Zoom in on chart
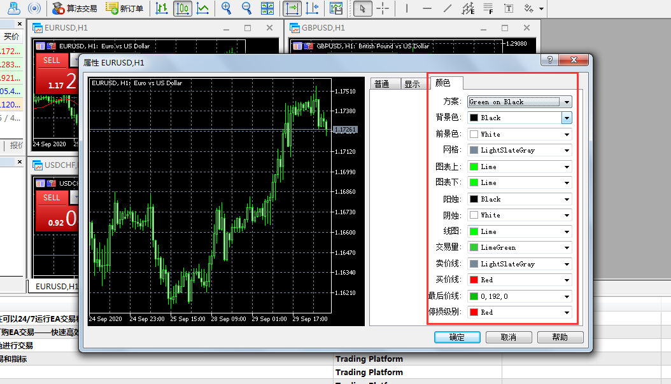Image resolution: width=671 pixels, height=384 pixels. coord(226,8)
